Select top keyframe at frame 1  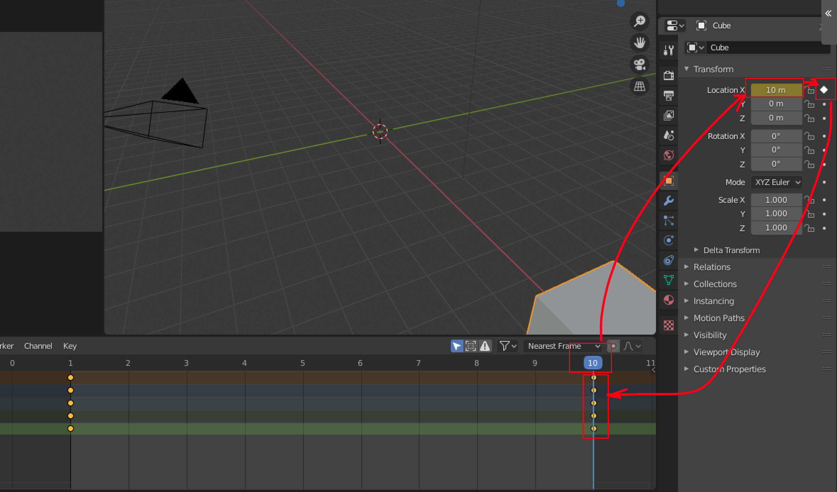[x=71, y=378]
